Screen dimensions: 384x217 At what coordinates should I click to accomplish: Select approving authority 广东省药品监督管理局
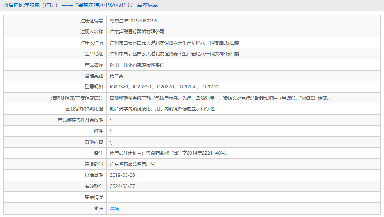coord(132,164)
